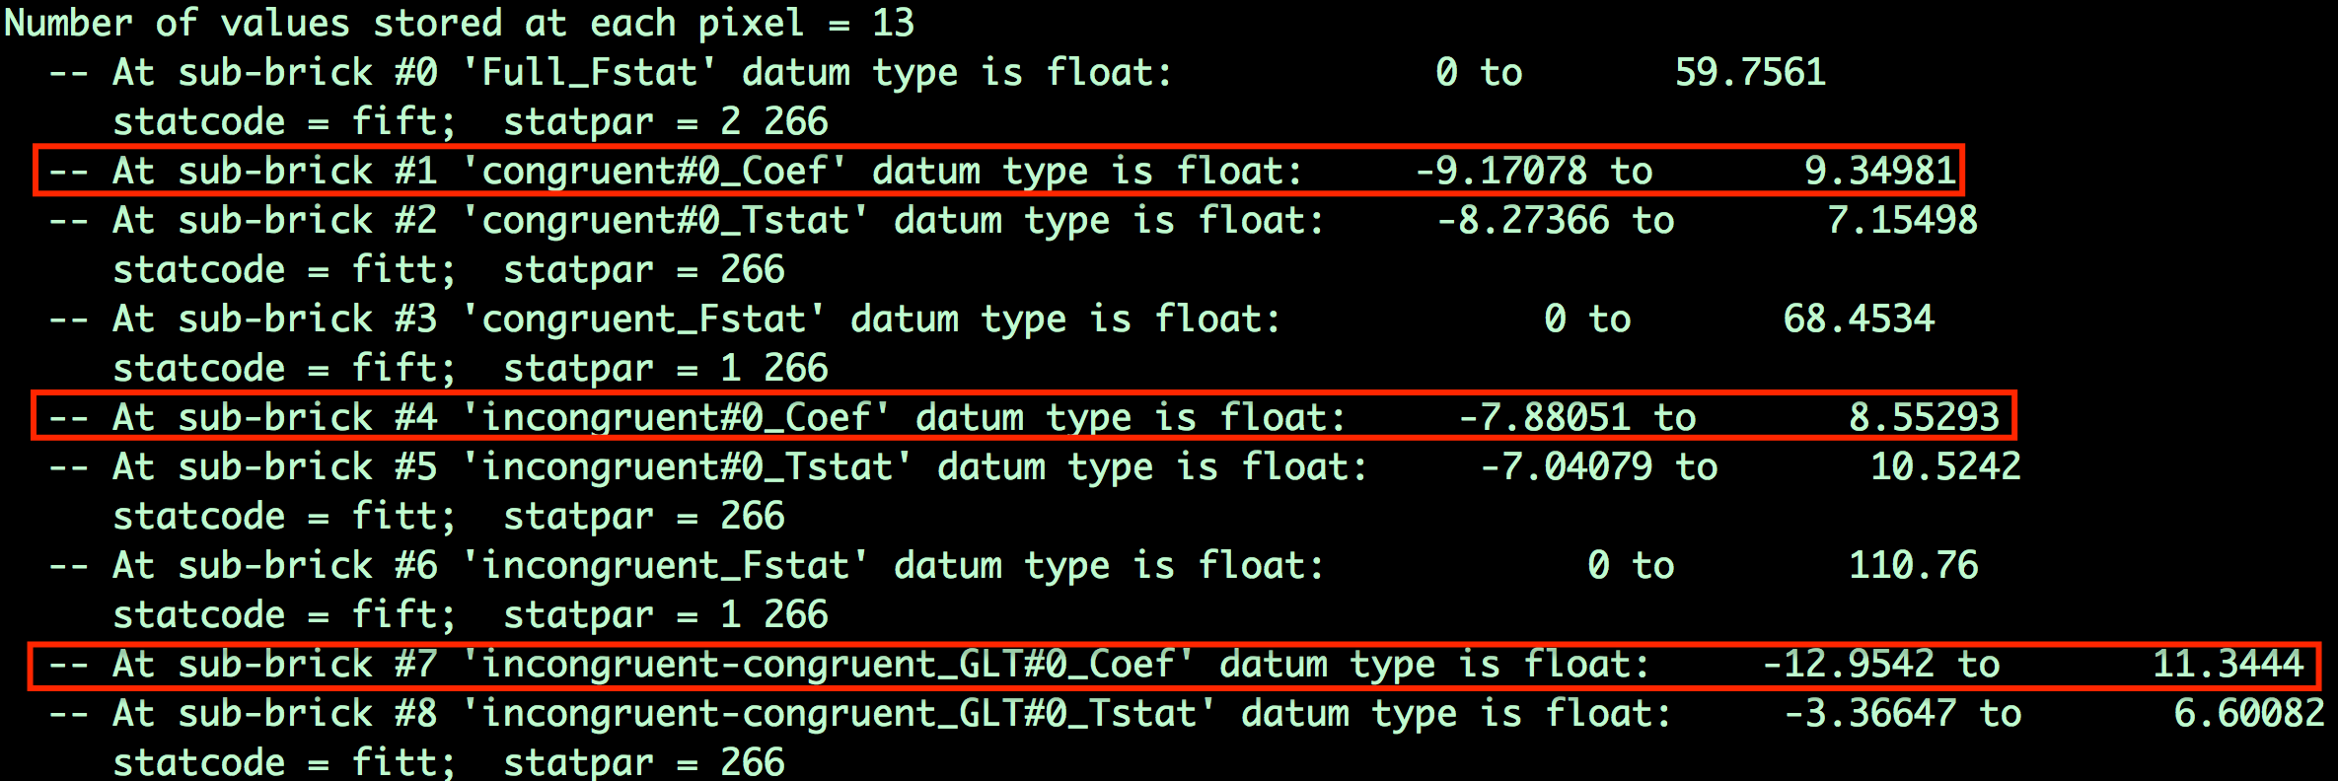Screen dimensions: 2338x781
Task: Select the highlighted sub-brick #1 congruent#0_Coef line
Action: (998, 171)
